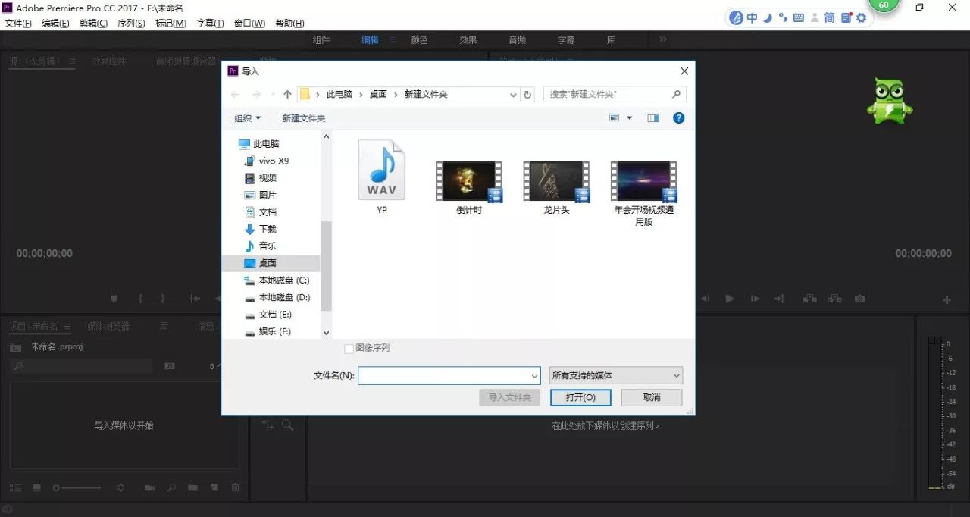Click the Extract button in Program monitor
This screenshot has width=970, height=517.
(x=834, y=299)
